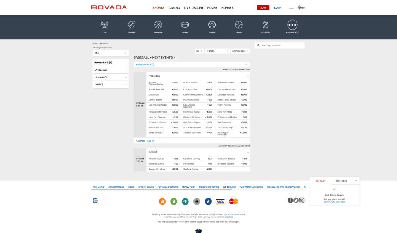The width and height of the screenshot is (397, 233).
Task: Open the Futures market dropdown
Action: [x=217, y=51]
